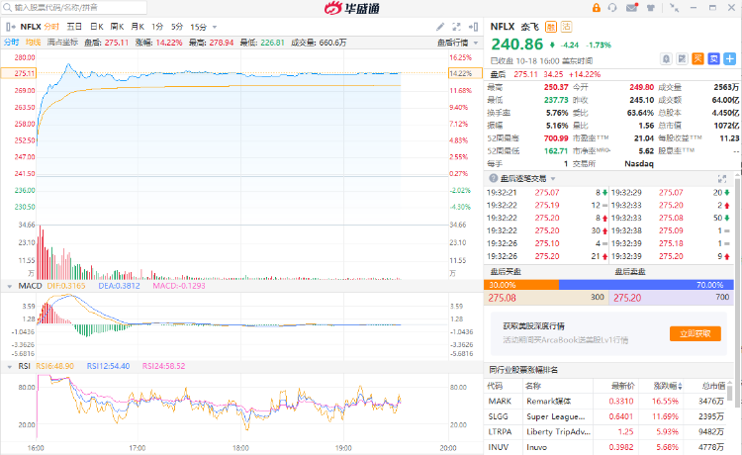Click the orange lock icon in title bar
The width and height of the screenshot is (742, 455).
point(597,8)
